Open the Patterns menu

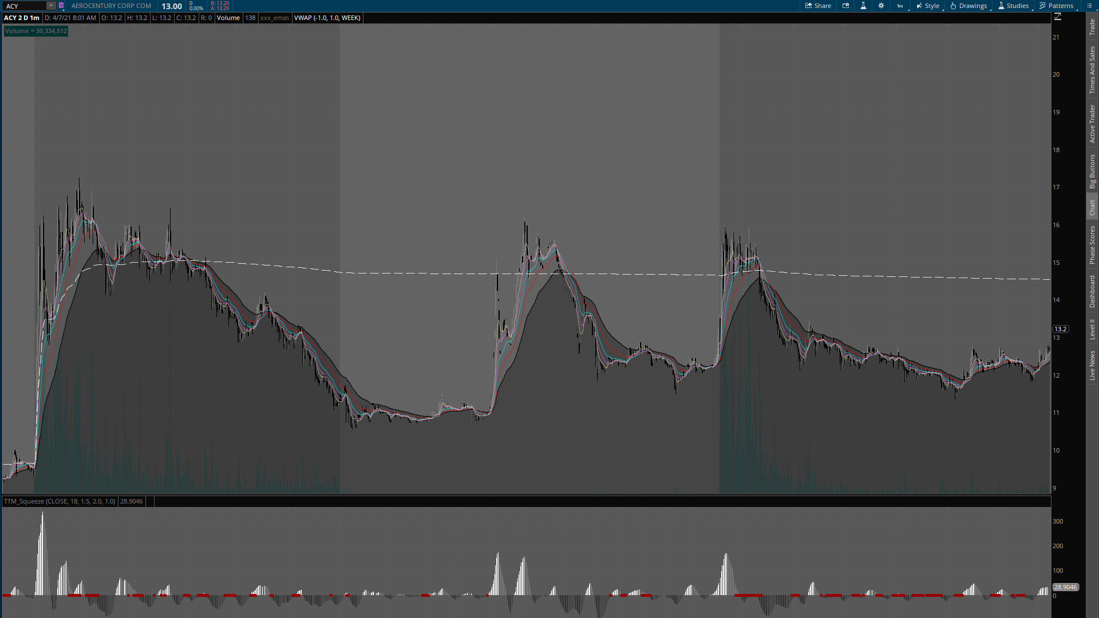pos(1057,6)
